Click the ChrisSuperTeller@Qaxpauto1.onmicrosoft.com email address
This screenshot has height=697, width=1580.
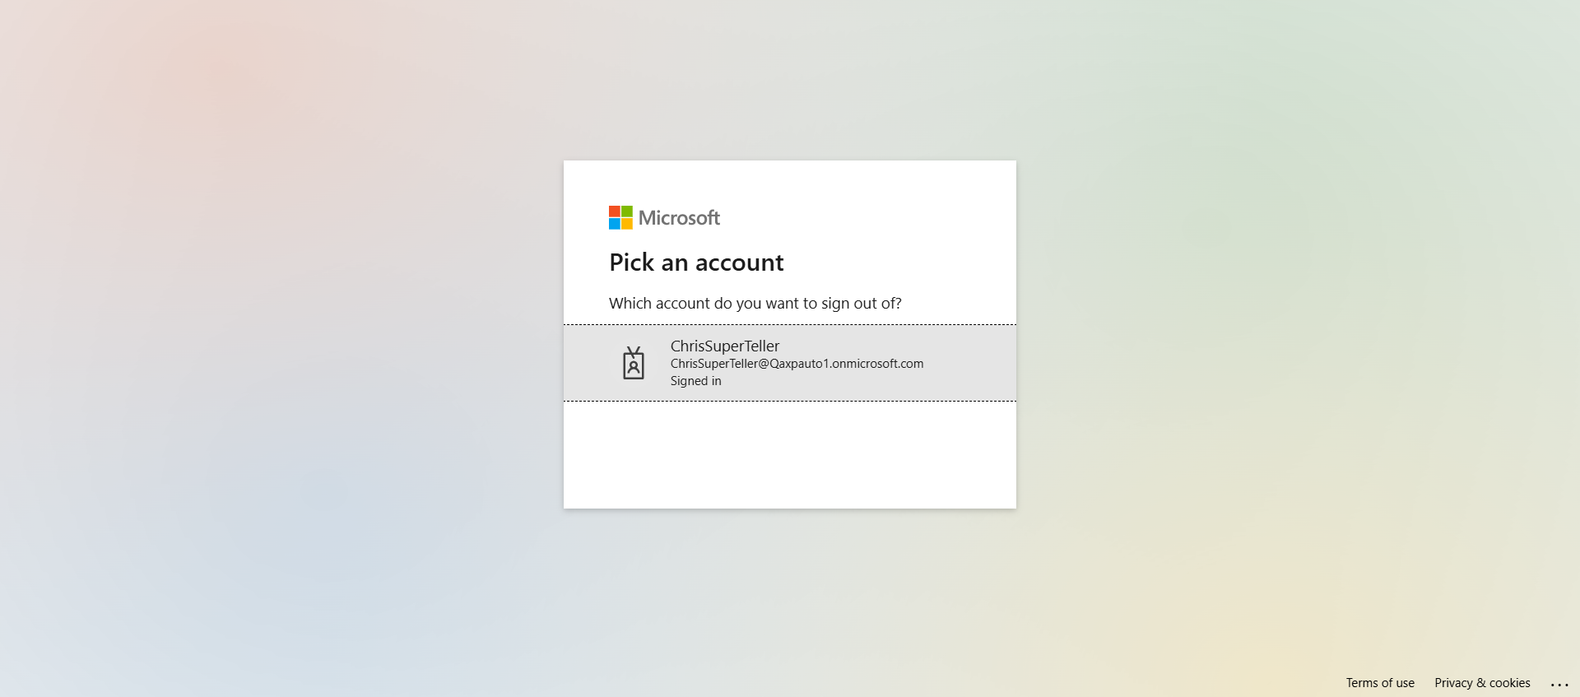[797, 364]
